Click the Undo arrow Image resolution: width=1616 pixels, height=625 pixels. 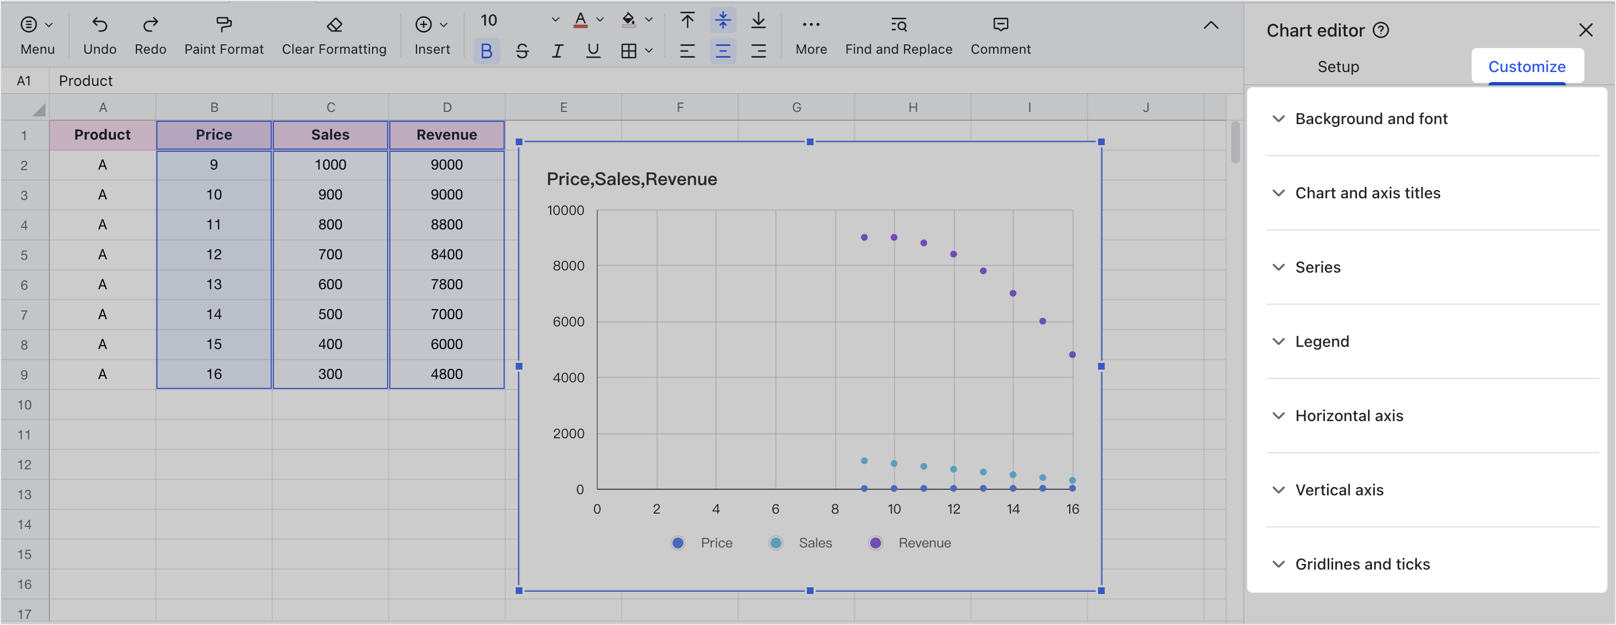[100, 25]
